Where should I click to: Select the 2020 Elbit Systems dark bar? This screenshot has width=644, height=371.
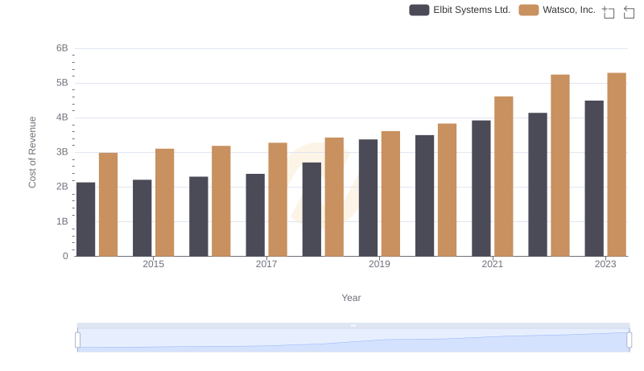point(424,196)
